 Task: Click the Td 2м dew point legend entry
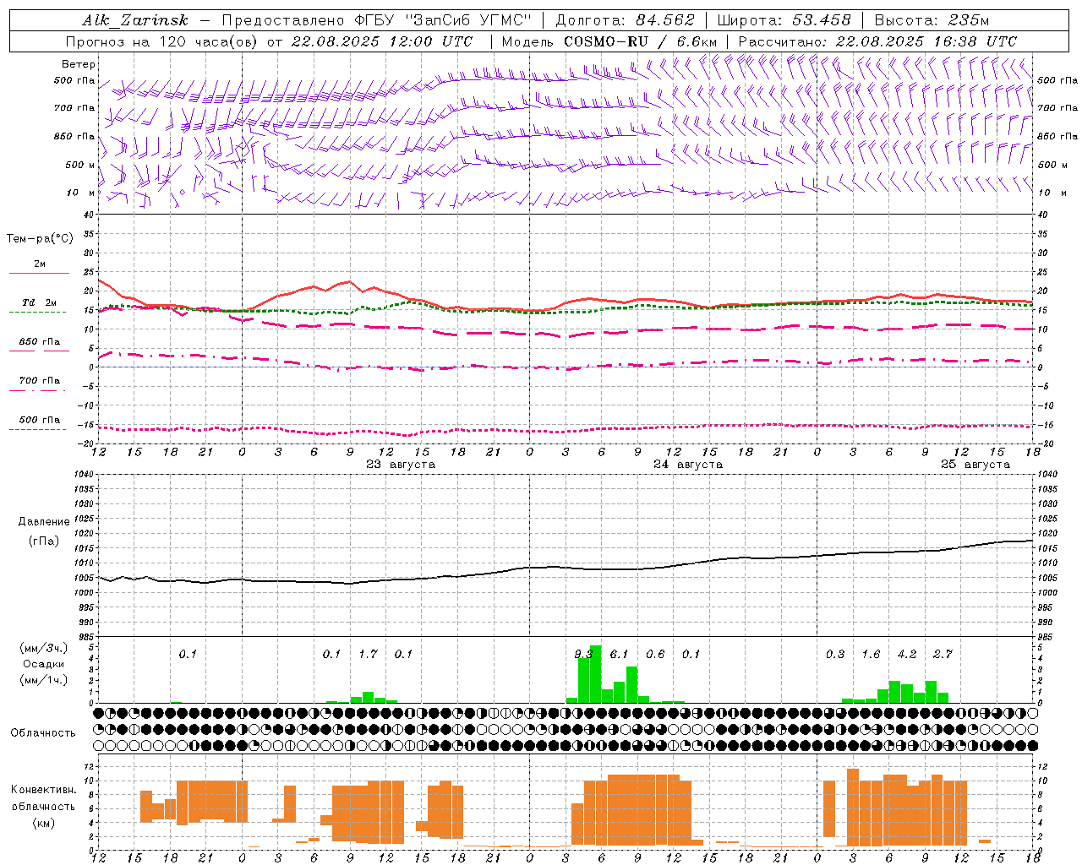[40, 302]
